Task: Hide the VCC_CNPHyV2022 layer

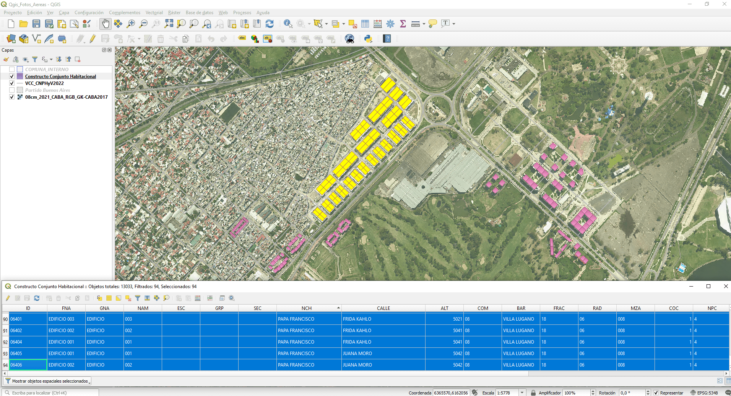Action: coord(12,83)
